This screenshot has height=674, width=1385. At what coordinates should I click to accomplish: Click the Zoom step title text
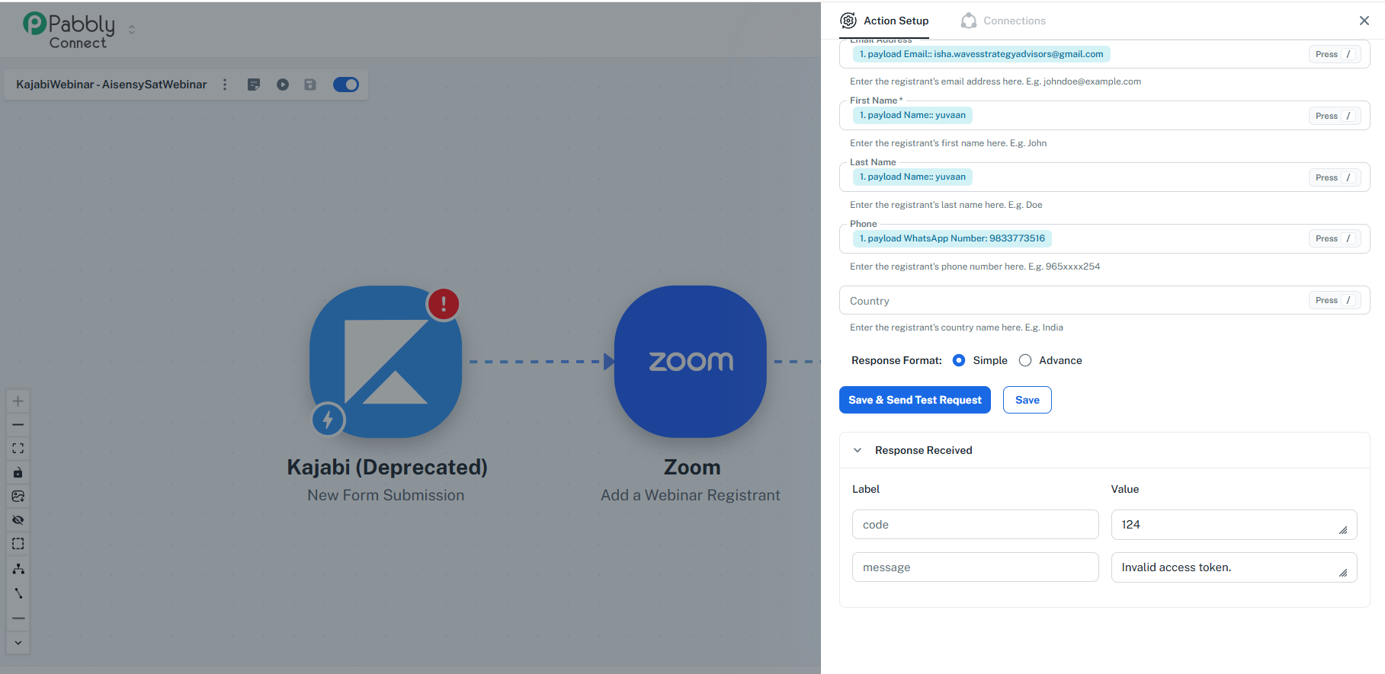(692, 467)
